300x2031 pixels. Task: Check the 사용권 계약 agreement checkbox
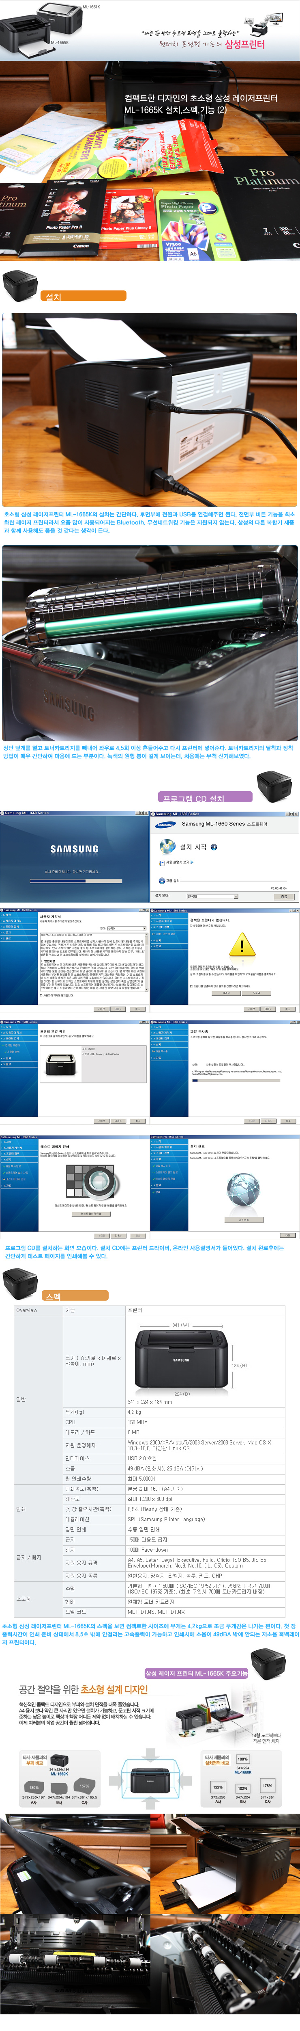coord(42,995)
